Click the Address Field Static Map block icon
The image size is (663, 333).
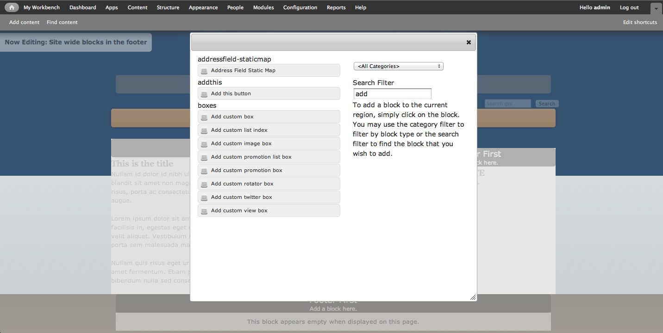click(204, 70)
